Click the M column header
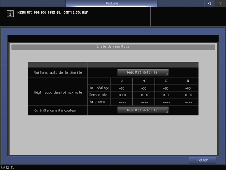This screenshot has height=170, width=226. (x=144, y=81)
